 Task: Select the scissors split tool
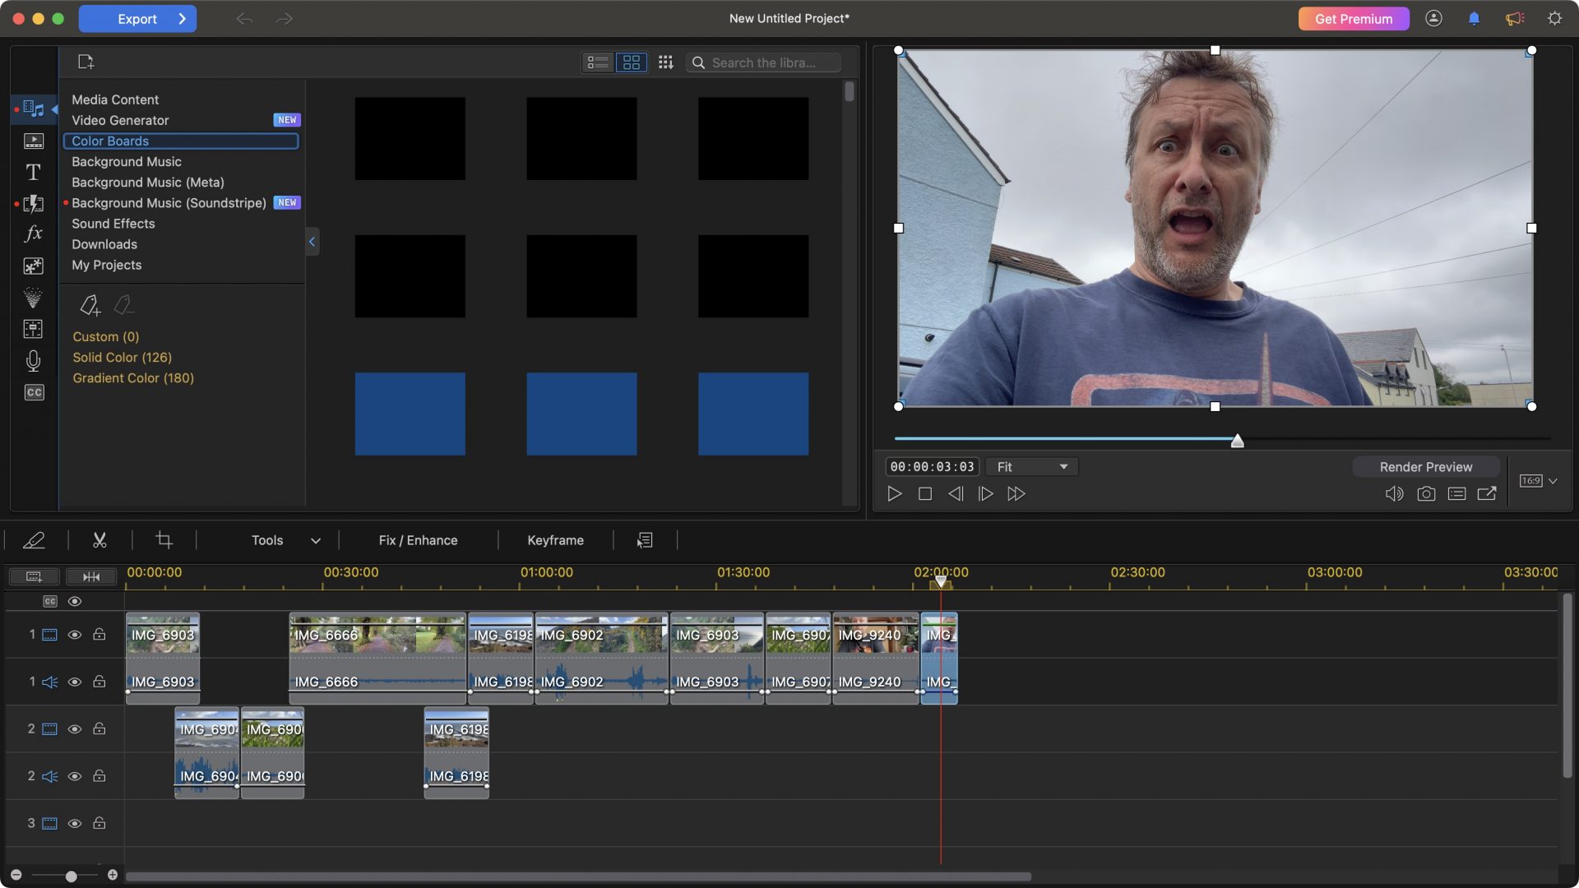pos(100,540)
